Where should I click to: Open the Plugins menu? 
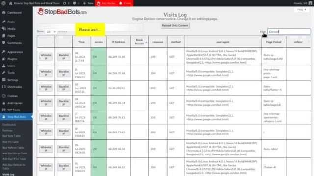[12, 59]
